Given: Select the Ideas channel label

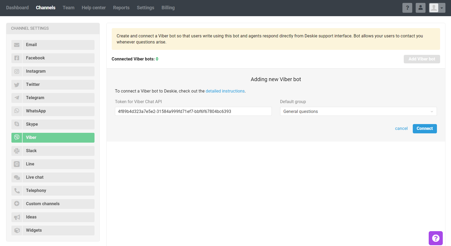Looking at the screenshot, I should (x=31, y=217).
